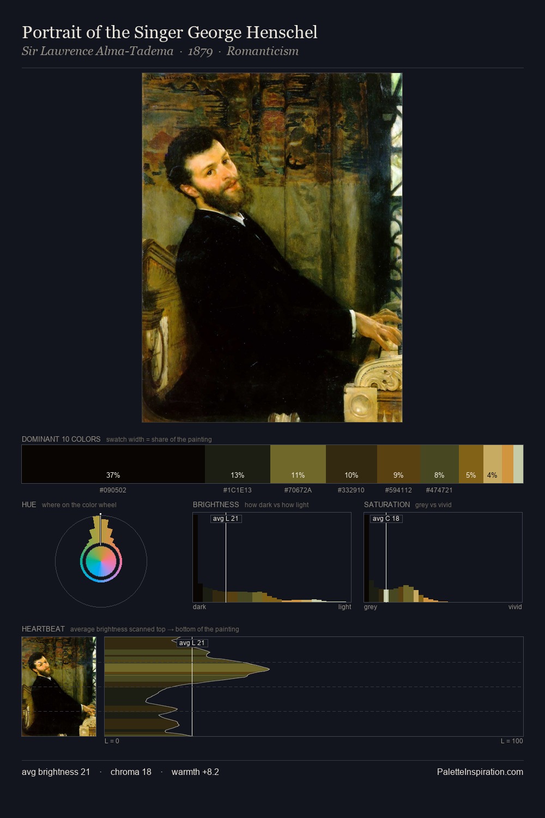
Task: Click the 'grey' axis label under Saturation
Action: coord(371,607)
